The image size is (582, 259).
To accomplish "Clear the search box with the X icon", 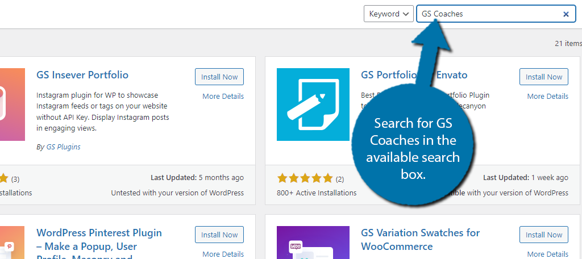I will point(566,14).
